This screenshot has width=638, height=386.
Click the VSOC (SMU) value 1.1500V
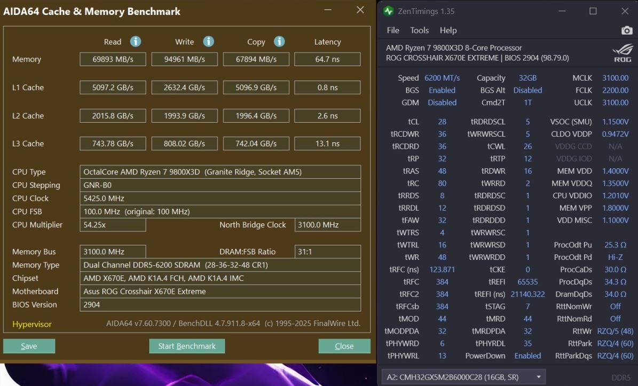(615, 122)
